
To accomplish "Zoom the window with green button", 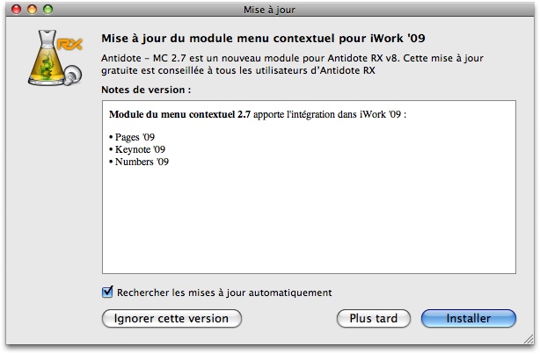I will coord(47,10).
